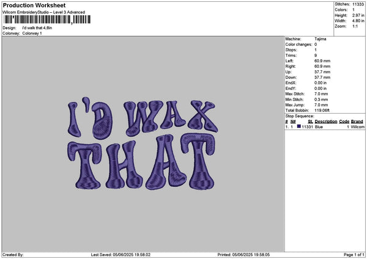Click the Description column header
Screen dimensions: 367x259
coord(326,122)
